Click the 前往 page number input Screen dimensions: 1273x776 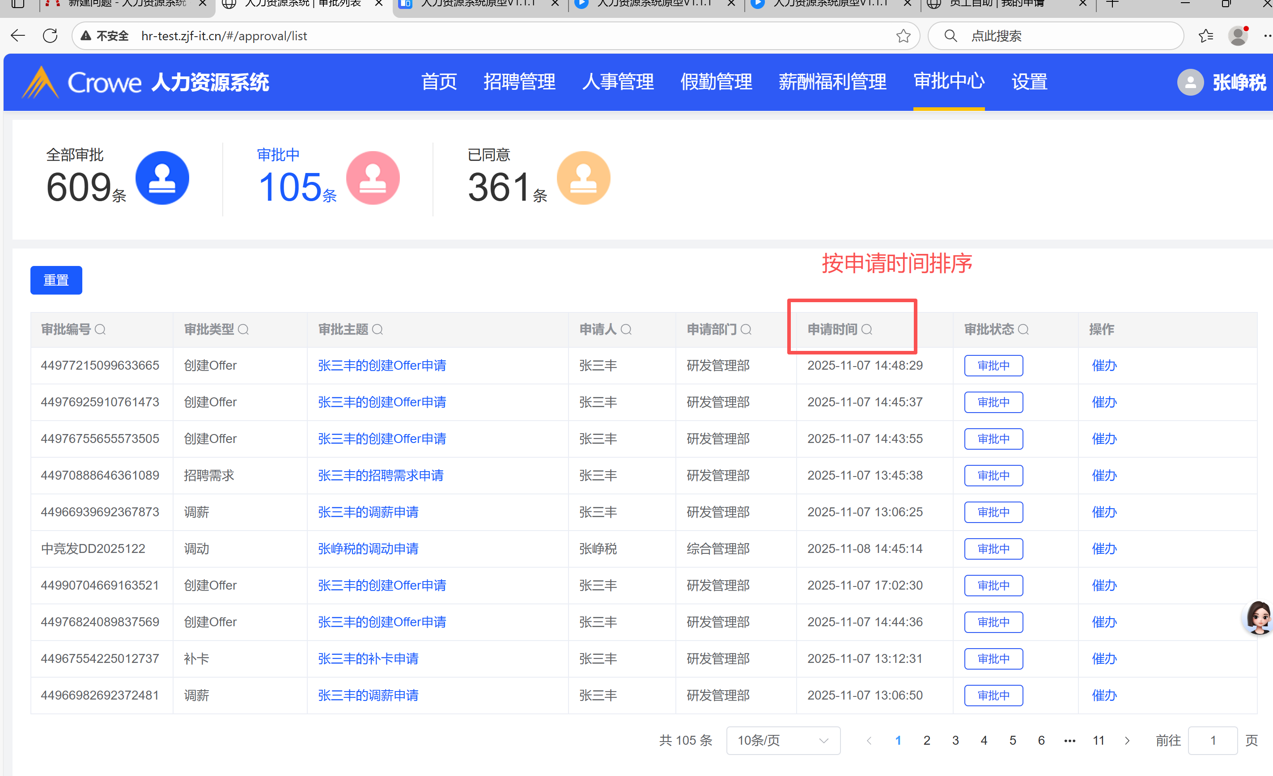click(1212, 740)
